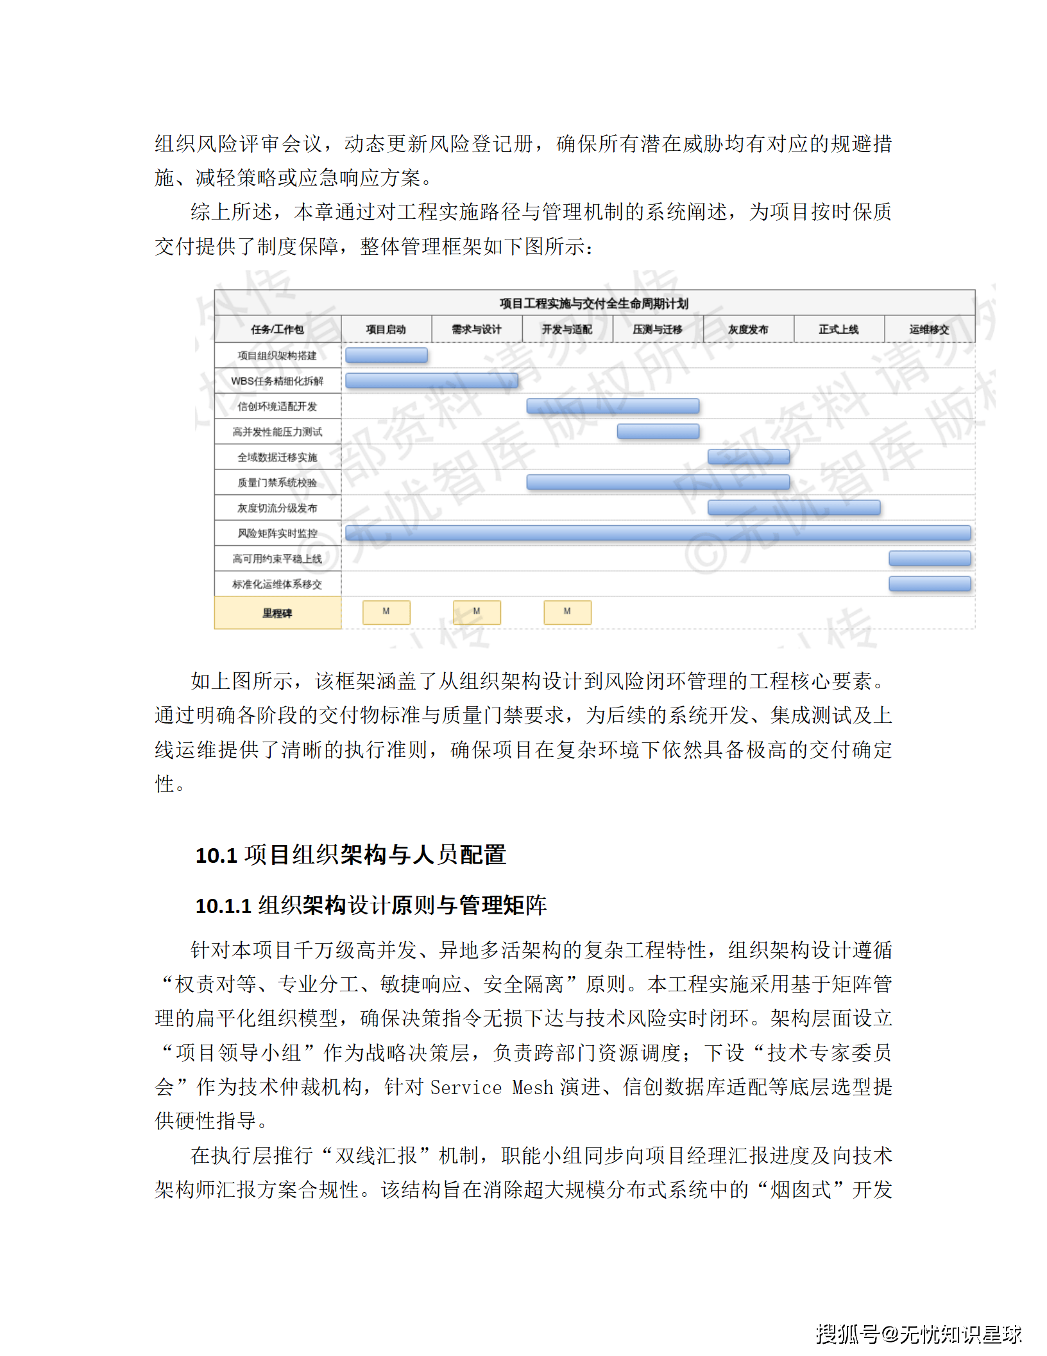Select the 需求与设计 column header
Image resolution: width=1047 pixels, height=1356 pixels.
(478, 329)
